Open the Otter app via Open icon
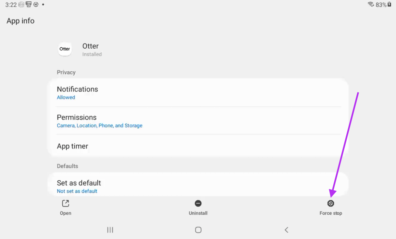 (66, 204)
